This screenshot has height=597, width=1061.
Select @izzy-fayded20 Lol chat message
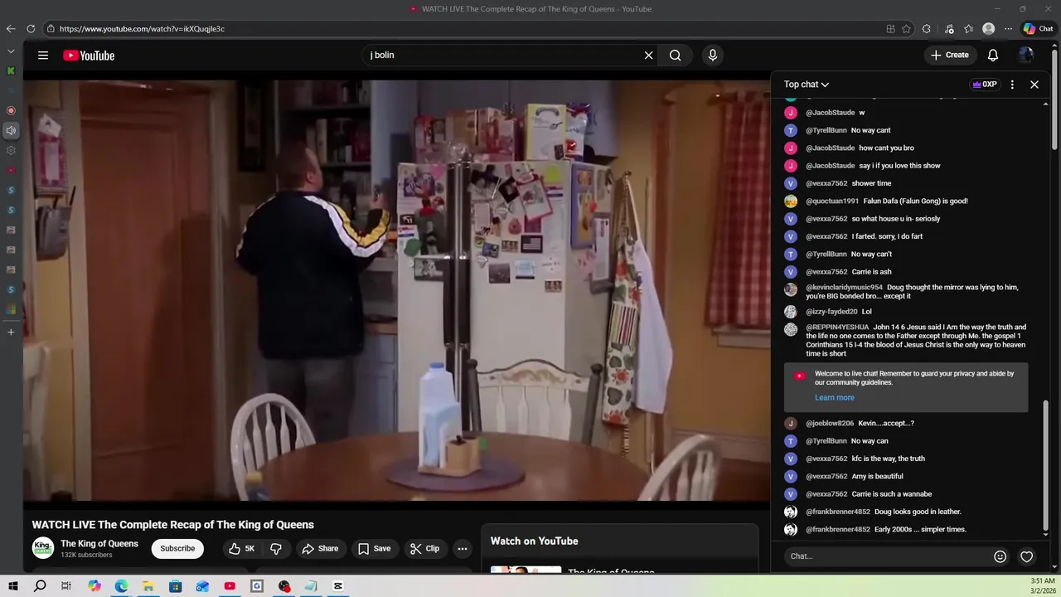(x=906, y=312)
